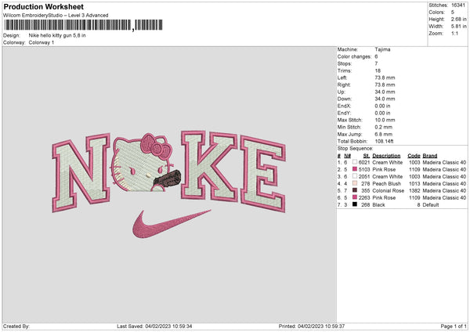This screenshot has width=470, height=332.
Task: Click the "Stops:" label
Action: (345, 63)
